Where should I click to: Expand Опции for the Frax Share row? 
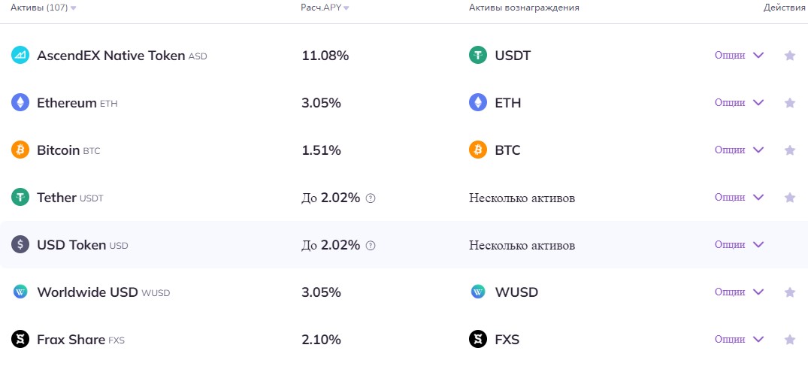739,339
